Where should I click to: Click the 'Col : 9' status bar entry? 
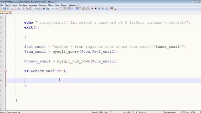click(134, 112)
